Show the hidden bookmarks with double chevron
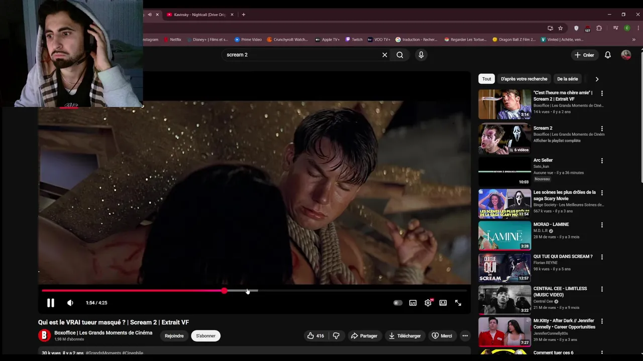Screen dimensions: 643x361 tap(633, 40)
